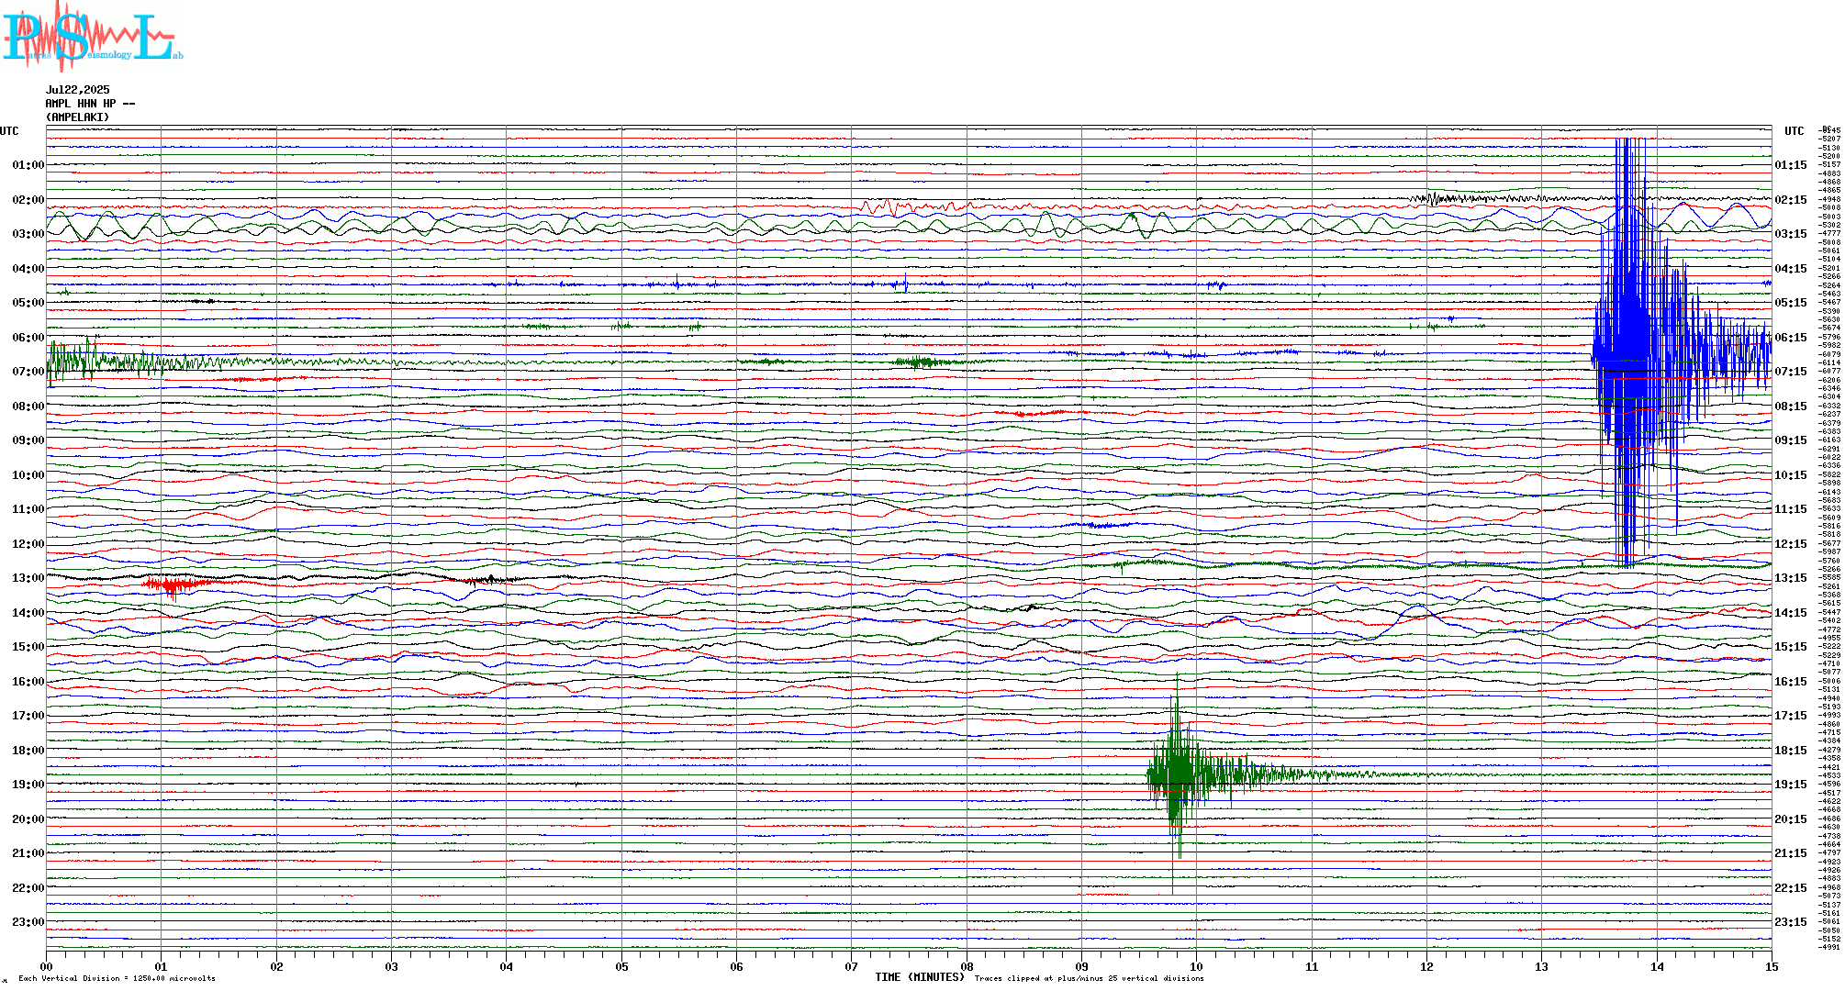Select the 05:00 hour label on left axis
1845x991 pixels.
(28, 303)
